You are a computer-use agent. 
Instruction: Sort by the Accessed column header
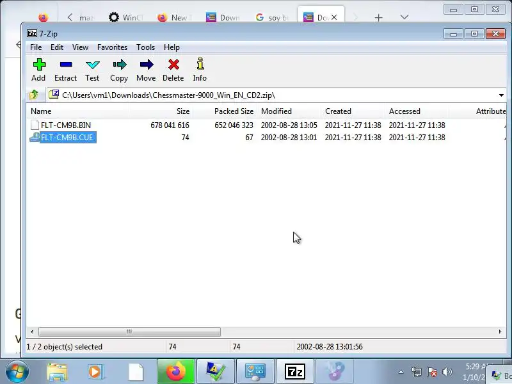[x=417, y=111]
